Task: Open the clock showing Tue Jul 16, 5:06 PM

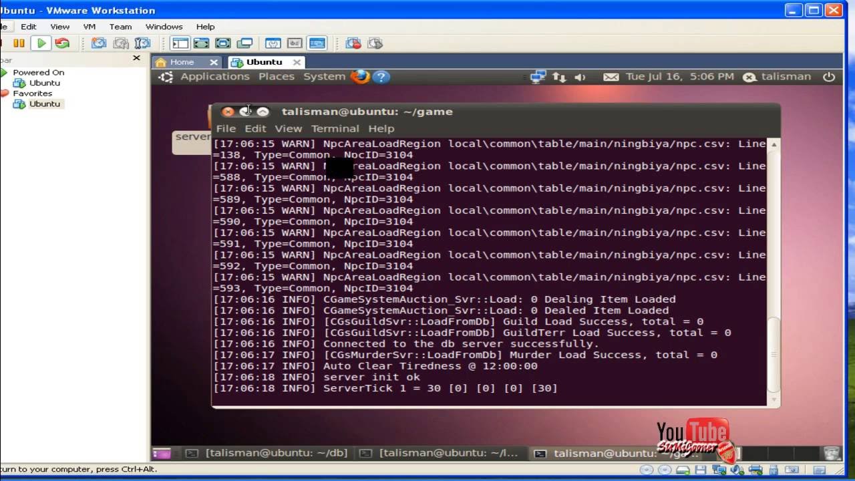Action: pos(680,77)
